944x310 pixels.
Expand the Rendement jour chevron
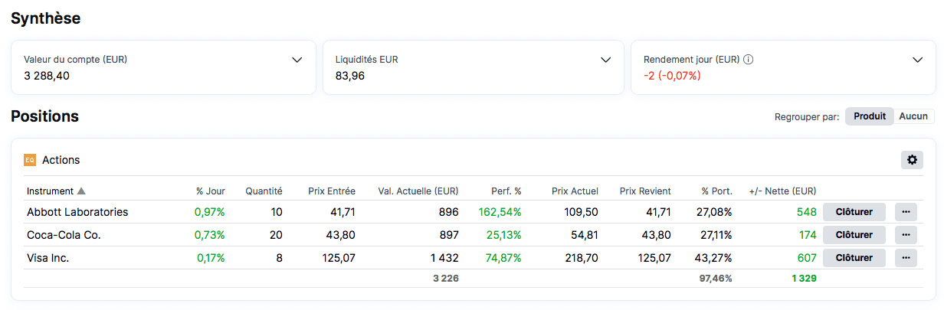pyautogui.click(x=918, y=60)
